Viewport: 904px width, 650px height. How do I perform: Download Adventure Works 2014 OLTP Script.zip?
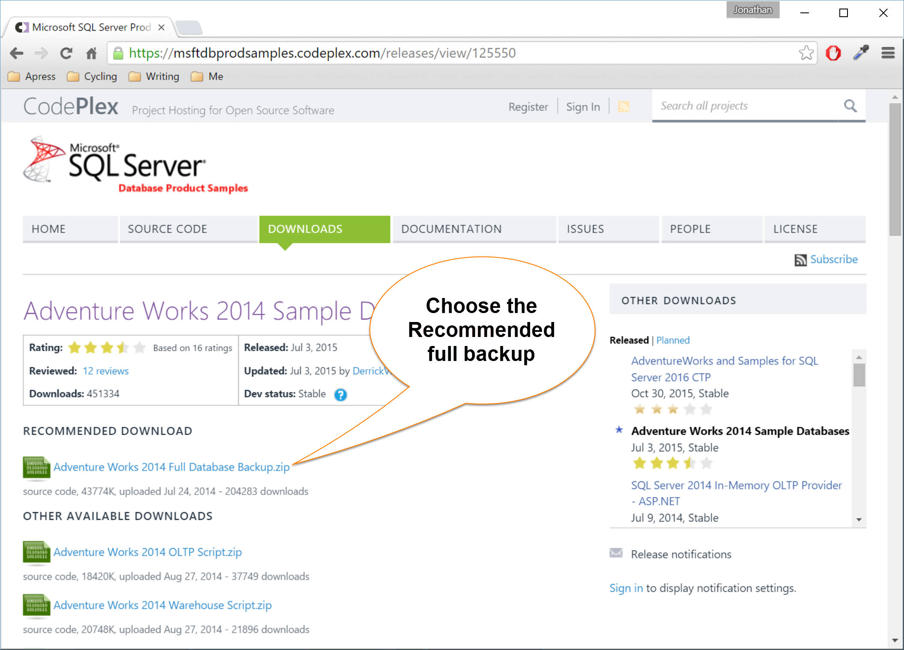tap(147, 552)
